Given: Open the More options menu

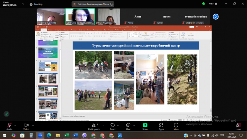Looking at the screenshot, I should 176,127.
